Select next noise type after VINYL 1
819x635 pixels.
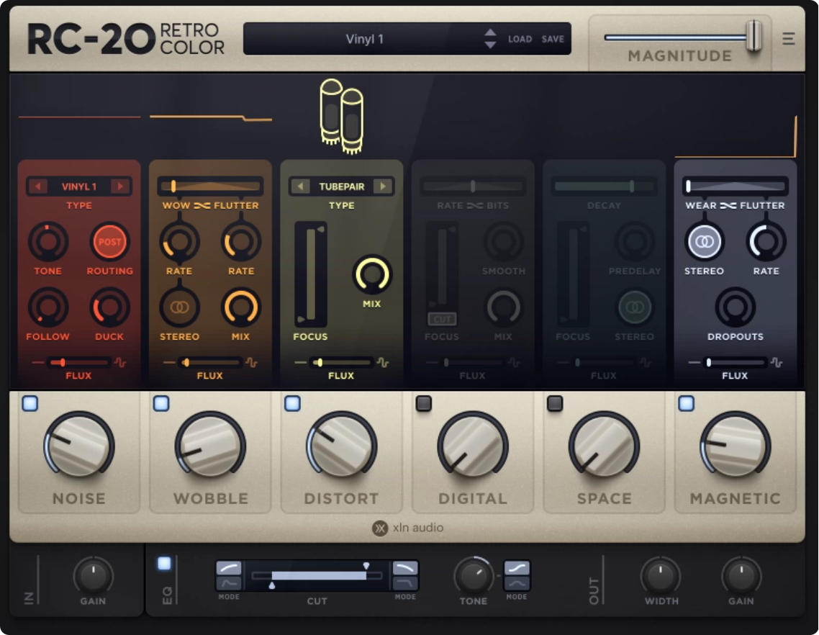pos(120,186)
